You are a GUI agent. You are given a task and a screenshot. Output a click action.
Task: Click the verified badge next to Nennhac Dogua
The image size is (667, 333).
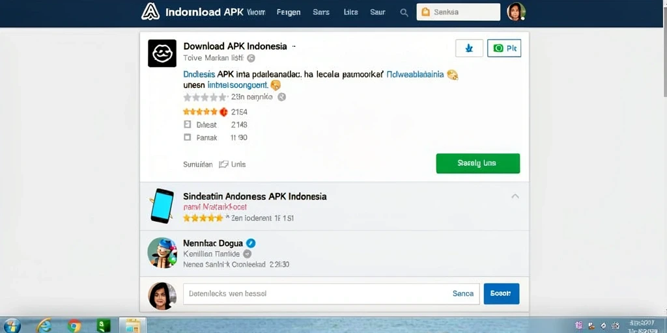point(251,243)
